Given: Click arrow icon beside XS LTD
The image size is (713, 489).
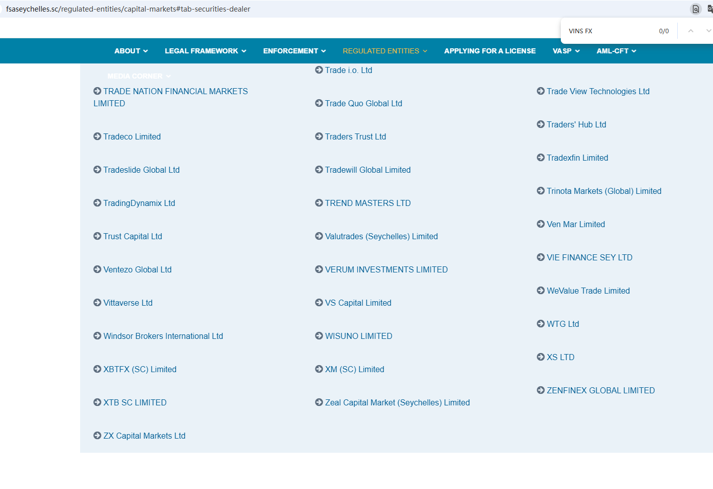Looking at the screenshot, I should click(541, 357).
